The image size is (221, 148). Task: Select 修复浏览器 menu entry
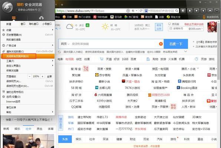[27, 70]
